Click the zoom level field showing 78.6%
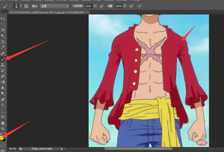 point(13,149)
